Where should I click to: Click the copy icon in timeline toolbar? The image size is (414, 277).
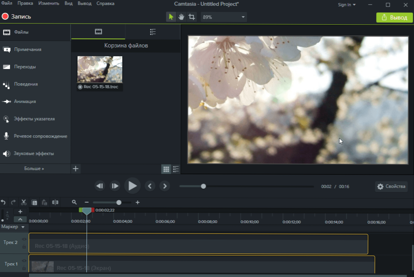pos(34,202)
